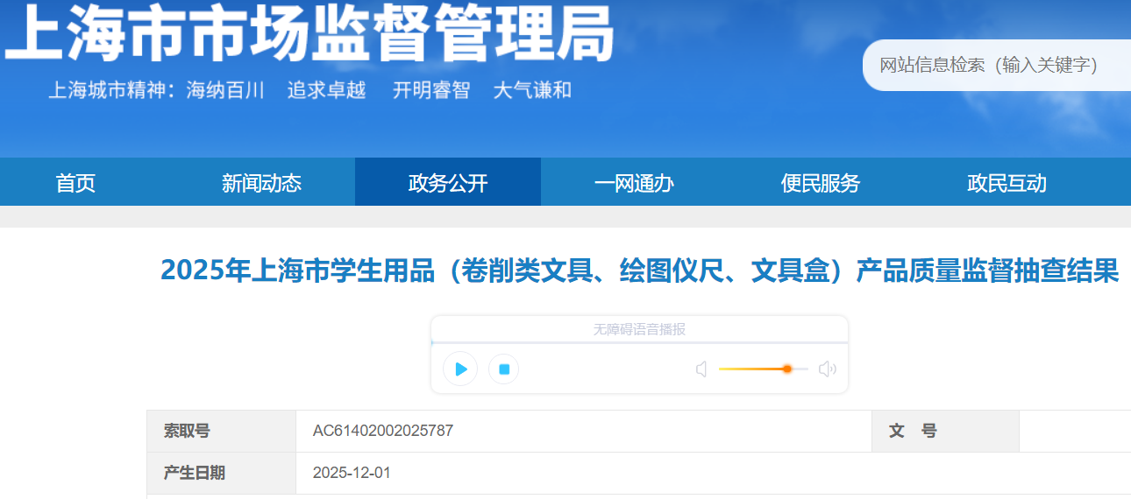Open the 新闻动态 menu item
The width and height of the screenshot is (1131, 499).
(x=261, y=183)
